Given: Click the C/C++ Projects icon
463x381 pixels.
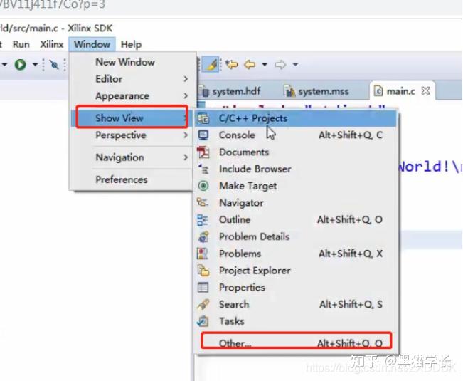Looking at the screenshot, I should tap(203, 118).
